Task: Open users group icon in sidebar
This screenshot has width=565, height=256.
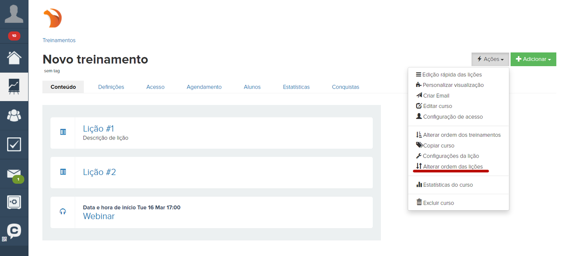Action: (x=14, y=115)
